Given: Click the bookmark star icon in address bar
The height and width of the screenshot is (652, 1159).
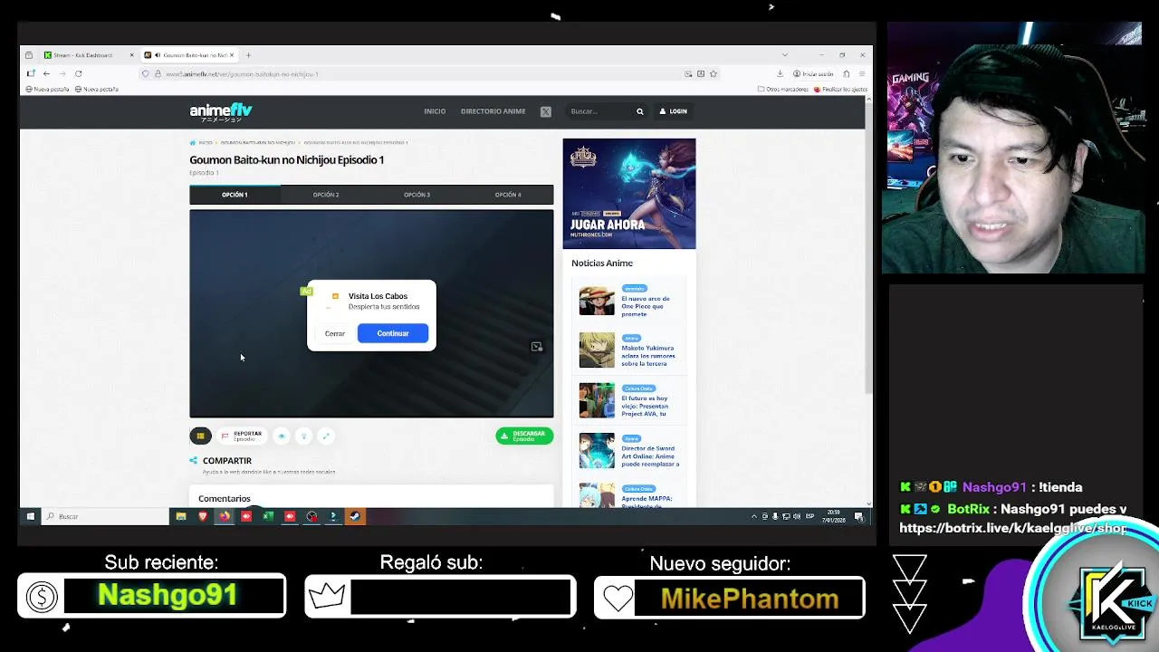Looking at the screenshot, I should [714, 73].
